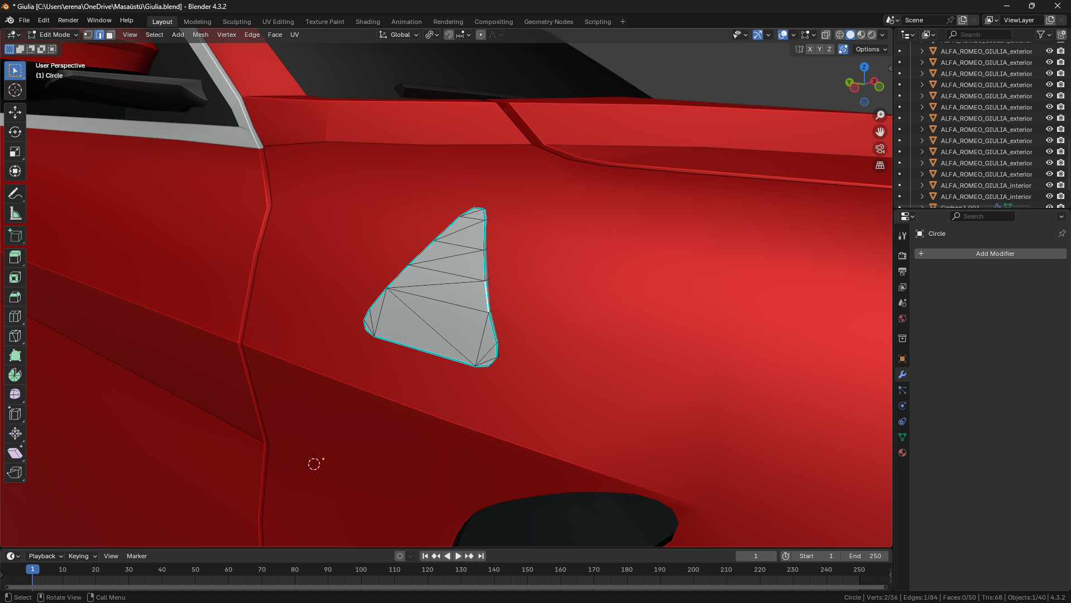The width and height of the screenshot is (1071, 603).
Task: Jump to the timeline end frame
Action: [x=481, y=556]
